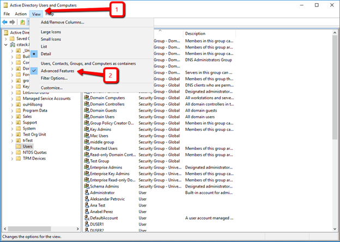Sort by the Description column header
Viewport: 340px width, 242px height.
click(209, 34)
